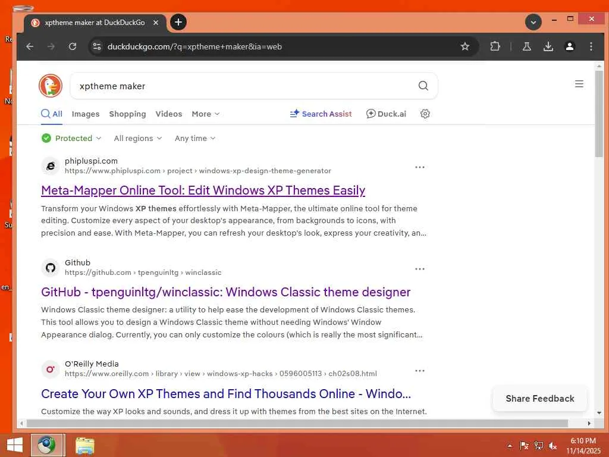Open the profile avatar icon
Viewport: 609px width, 457px height.
tap(569, 46)
